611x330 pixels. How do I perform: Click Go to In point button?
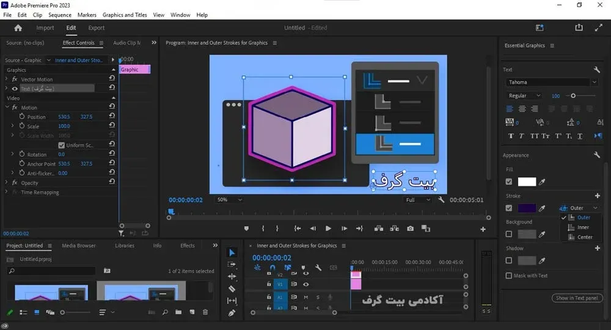click(x=298, y=229)
